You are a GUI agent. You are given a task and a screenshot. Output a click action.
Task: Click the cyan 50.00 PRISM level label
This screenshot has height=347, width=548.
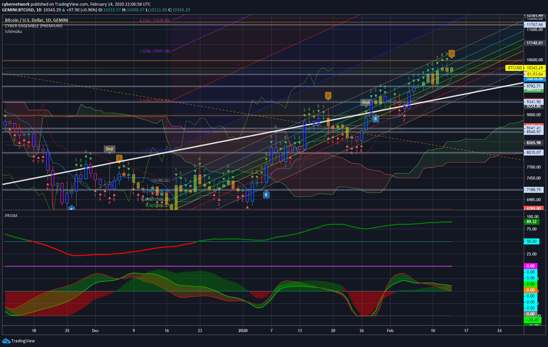tap(531, 241)
